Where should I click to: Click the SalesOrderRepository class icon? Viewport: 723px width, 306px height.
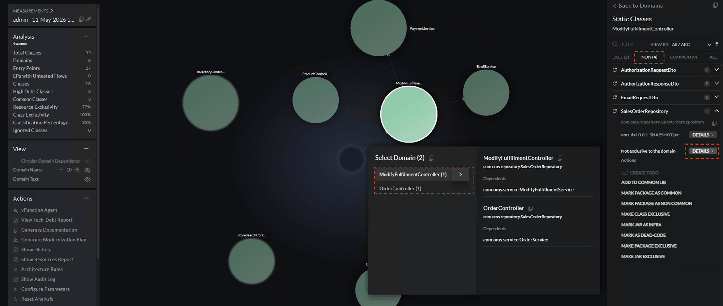click(615, 111)
